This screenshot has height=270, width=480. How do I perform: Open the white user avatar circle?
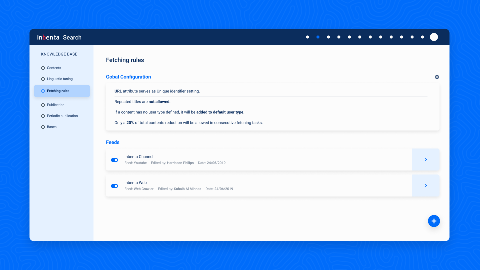[x=434, y=37]
